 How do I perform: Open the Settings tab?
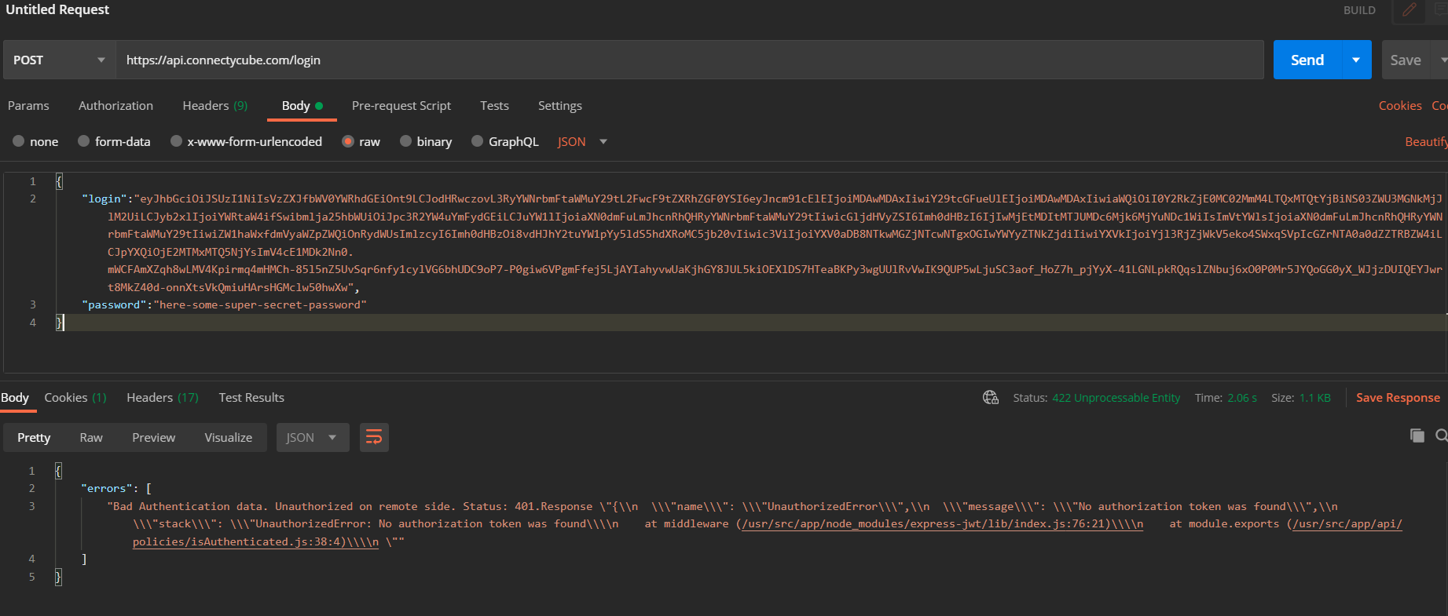coord(560,105)
